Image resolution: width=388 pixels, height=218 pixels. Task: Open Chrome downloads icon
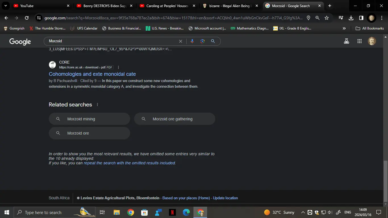351,18
